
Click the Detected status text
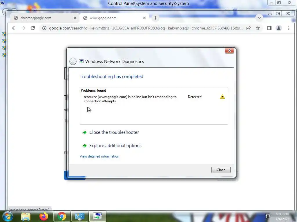195,97
